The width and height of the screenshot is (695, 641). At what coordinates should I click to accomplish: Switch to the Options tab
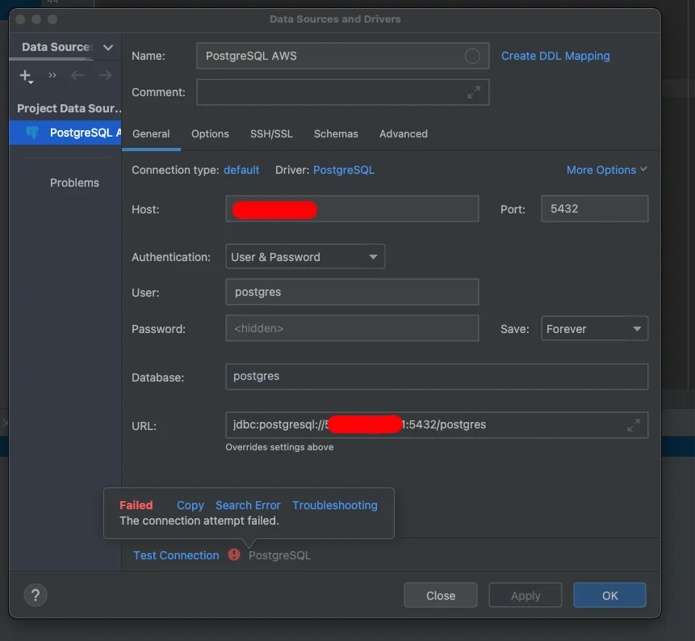[x=210, y=133]
